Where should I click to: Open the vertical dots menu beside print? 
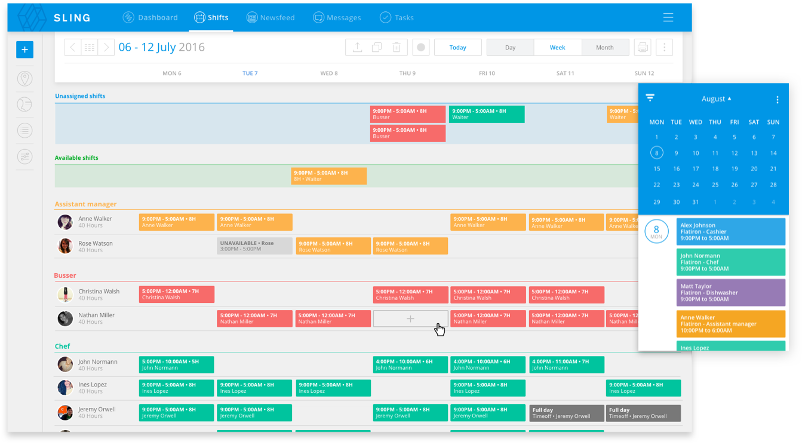(x=664, y=48)
